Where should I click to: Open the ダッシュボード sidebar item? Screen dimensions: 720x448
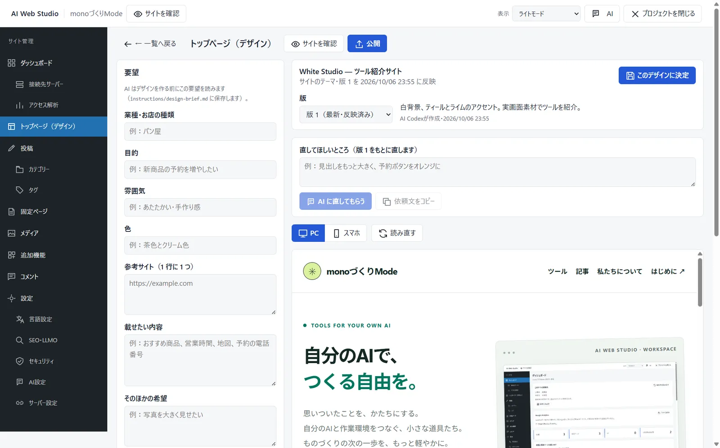click(x=54, y=63)
